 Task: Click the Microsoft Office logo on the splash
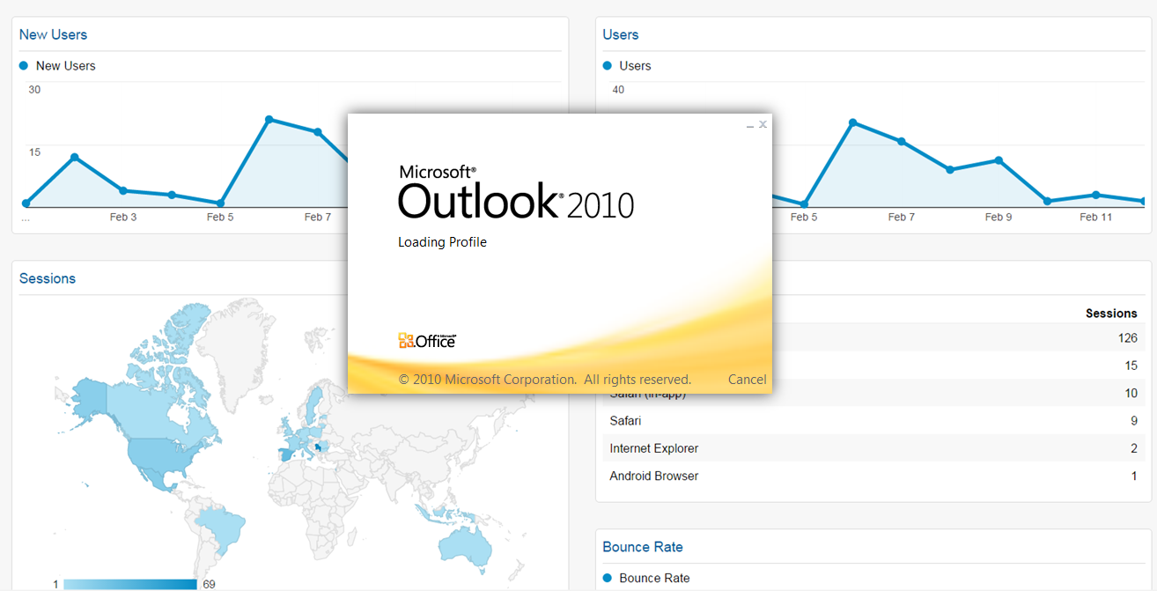(x=426, y=340)
